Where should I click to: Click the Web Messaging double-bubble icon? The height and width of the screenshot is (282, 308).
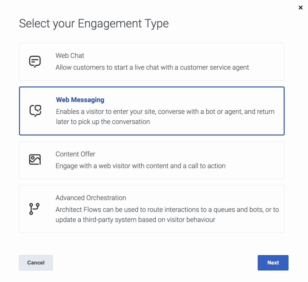click(x=35, y=111)
